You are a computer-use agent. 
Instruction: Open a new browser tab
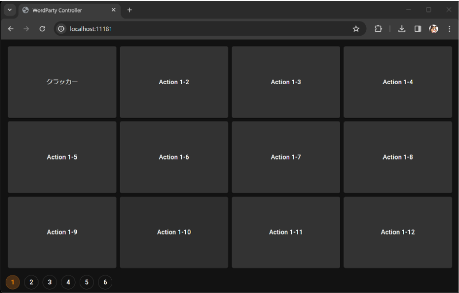tap(130, 10)
